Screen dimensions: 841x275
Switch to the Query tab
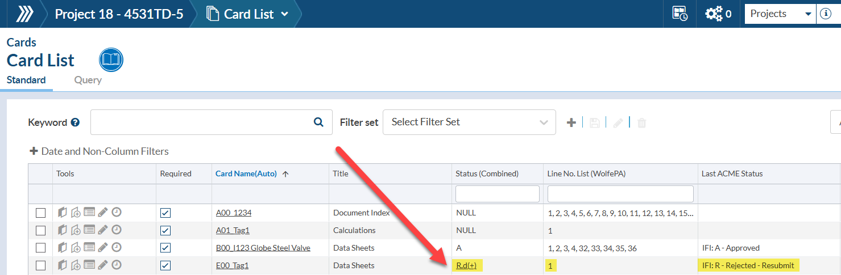click(x=88, y=80)
